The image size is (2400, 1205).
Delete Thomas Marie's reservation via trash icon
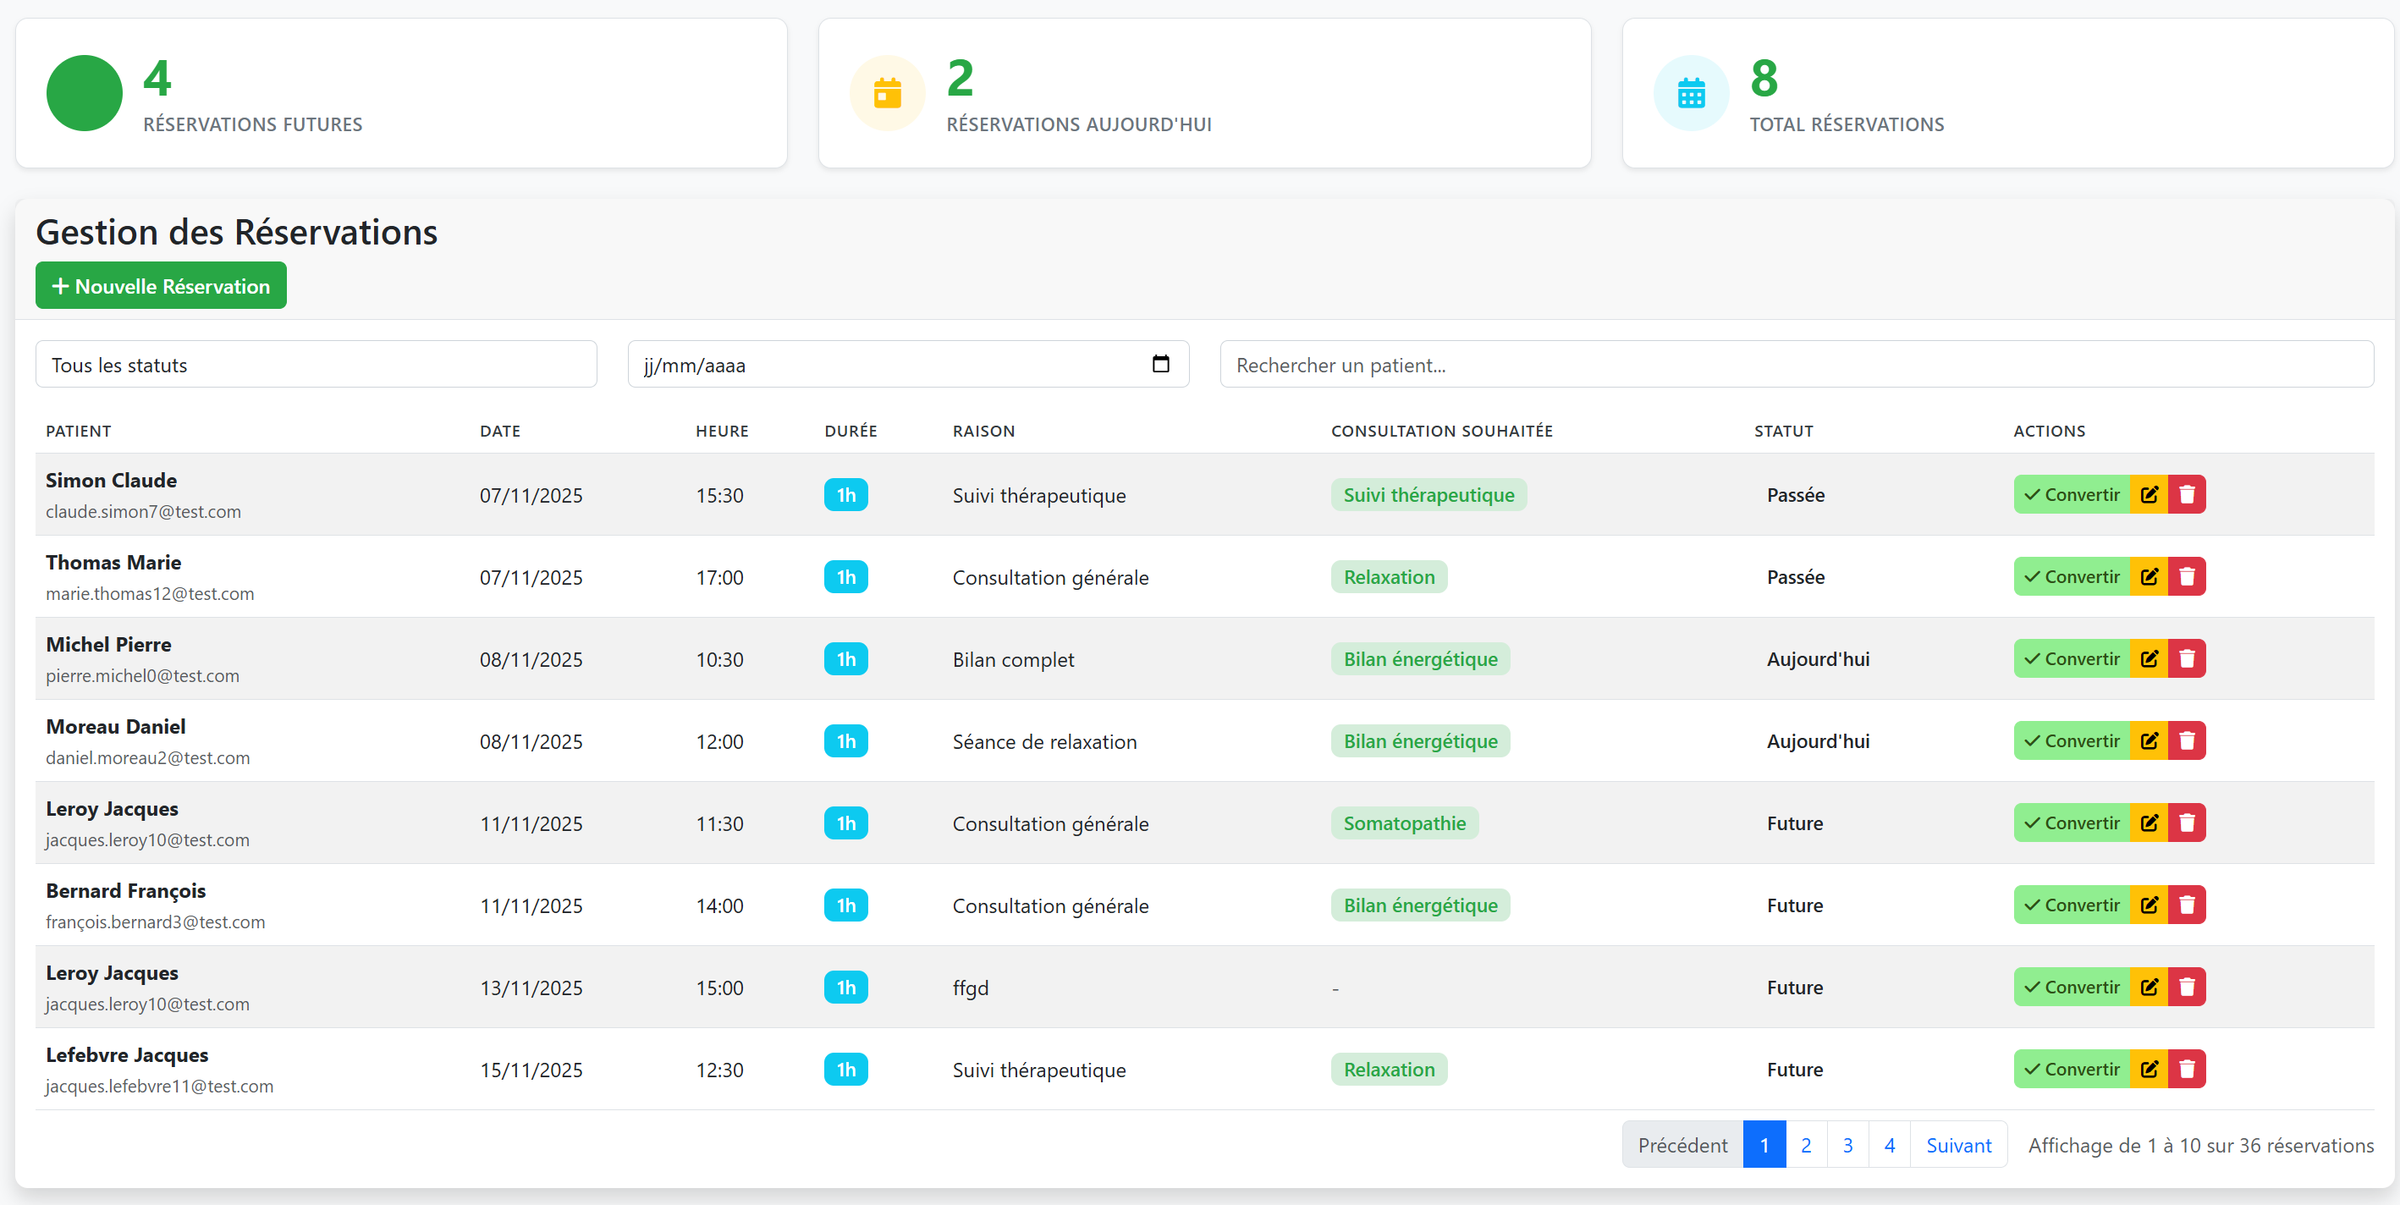(x=2188, y=576)
